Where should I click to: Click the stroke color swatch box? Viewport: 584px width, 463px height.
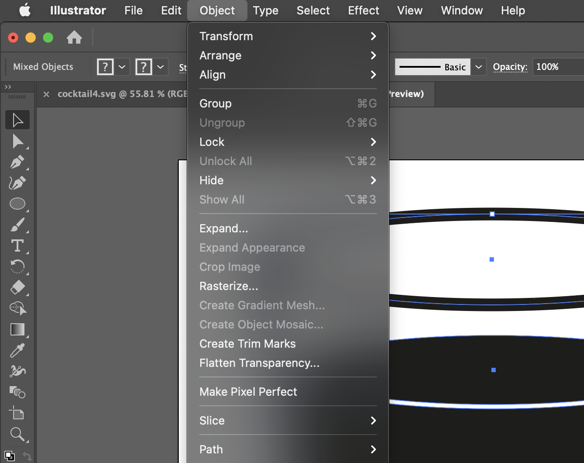(x=144, y=67)
